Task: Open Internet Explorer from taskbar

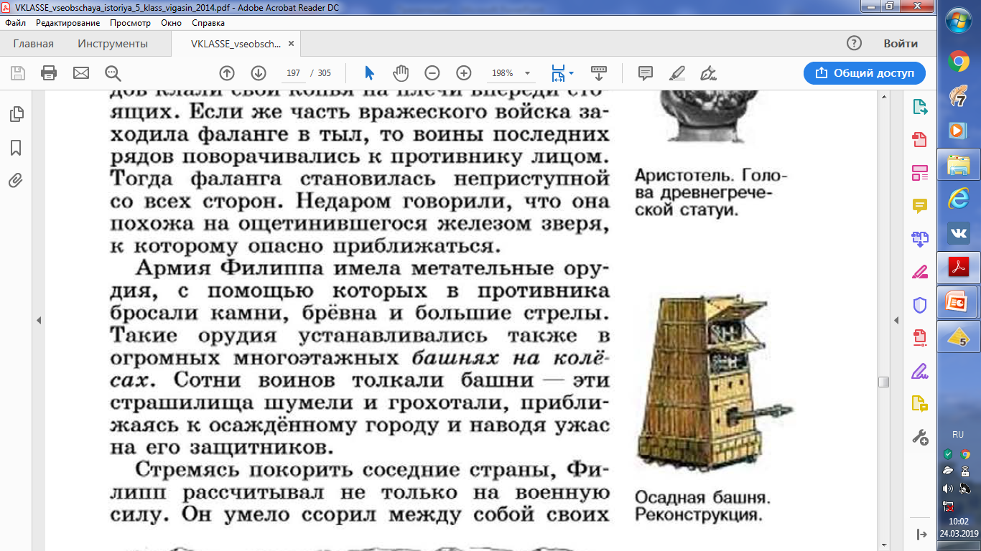Action: click(959, 198)
